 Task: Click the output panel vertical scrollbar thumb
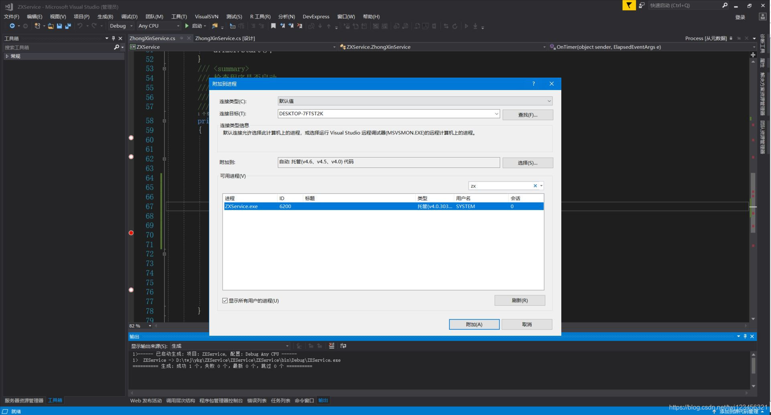pyautogui.click(x=753, y=366)
